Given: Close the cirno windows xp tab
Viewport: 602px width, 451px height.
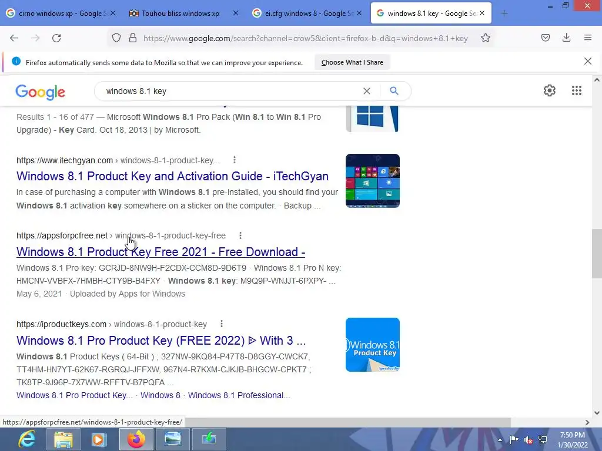Looking at the screenshot, I should click(113, 13).
